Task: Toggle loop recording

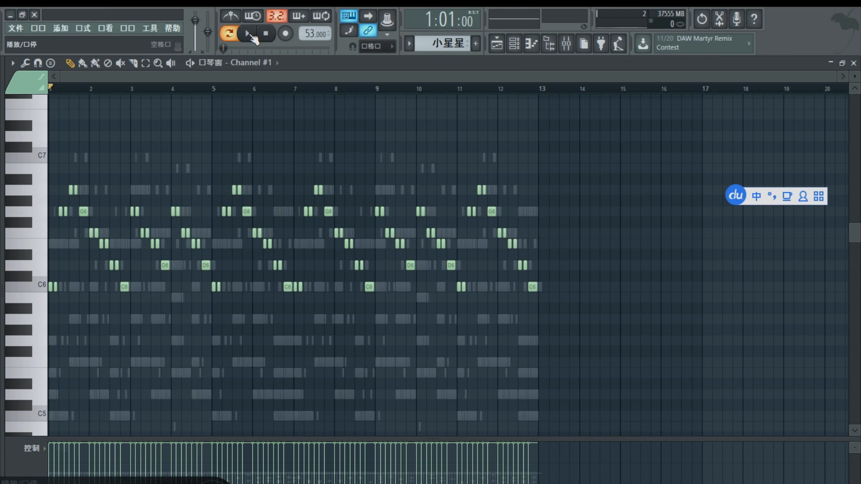Action: coord(321,17)
